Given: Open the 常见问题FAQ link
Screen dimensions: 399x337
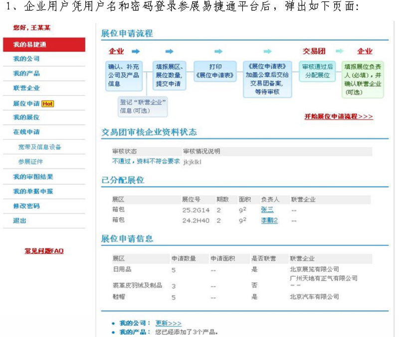Looking at the screenshot, I should [44, 251].
